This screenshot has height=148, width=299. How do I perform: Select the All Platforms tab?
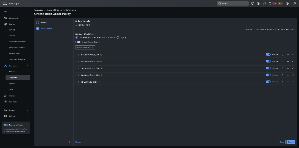[248, 30]
